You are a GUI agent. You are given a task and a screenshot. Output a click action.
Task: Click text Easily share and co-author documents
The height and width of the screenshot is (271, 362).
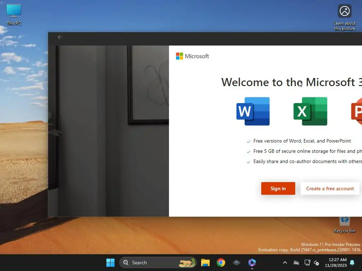tap(308, 161)
